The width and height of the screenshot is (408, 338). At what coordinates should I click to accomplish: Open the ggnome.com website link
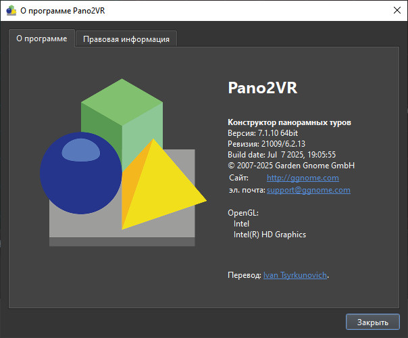click(303, 178)
